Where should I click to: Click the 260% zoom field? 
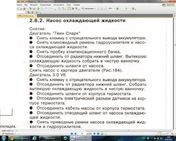110,9
